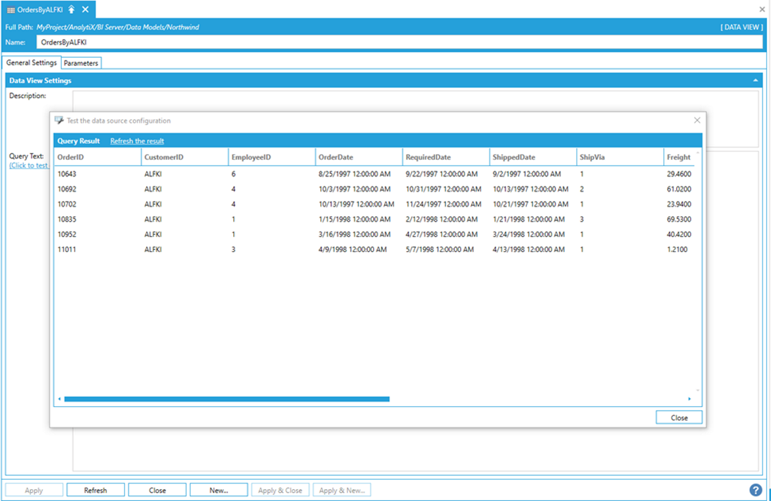This screenshot has width=771, height=501.
Task: Click the data view grid icon on tab
Action: click(11, 10)
